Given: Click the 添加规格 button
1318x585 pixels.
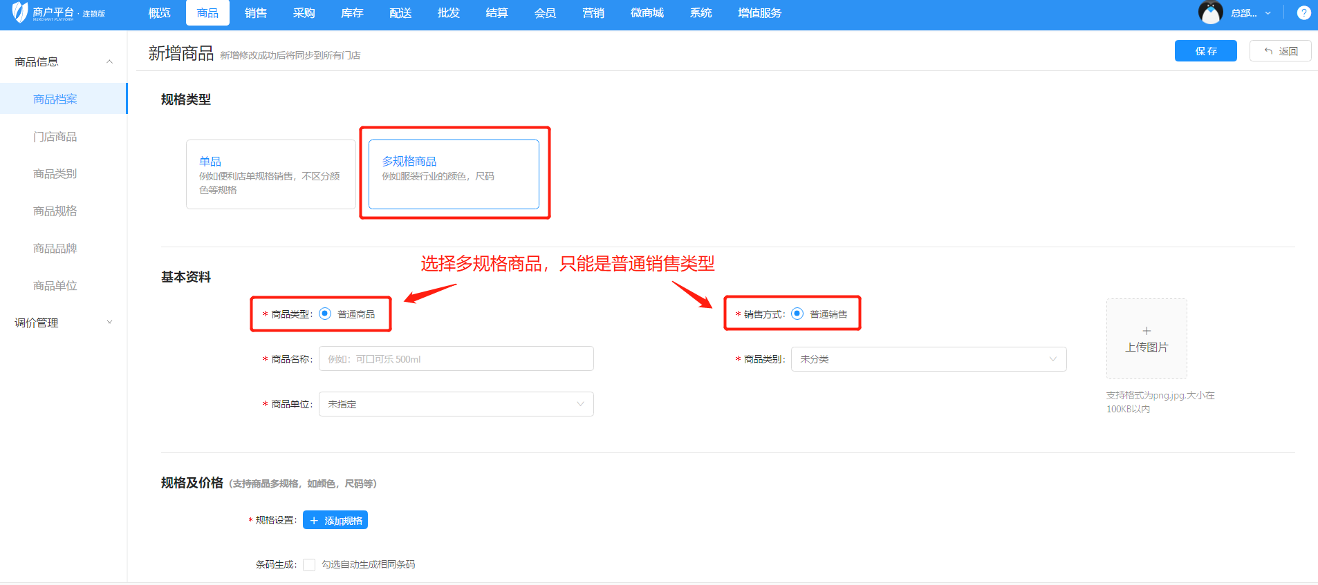Looking at the screenshot, I should coord(335,520).
